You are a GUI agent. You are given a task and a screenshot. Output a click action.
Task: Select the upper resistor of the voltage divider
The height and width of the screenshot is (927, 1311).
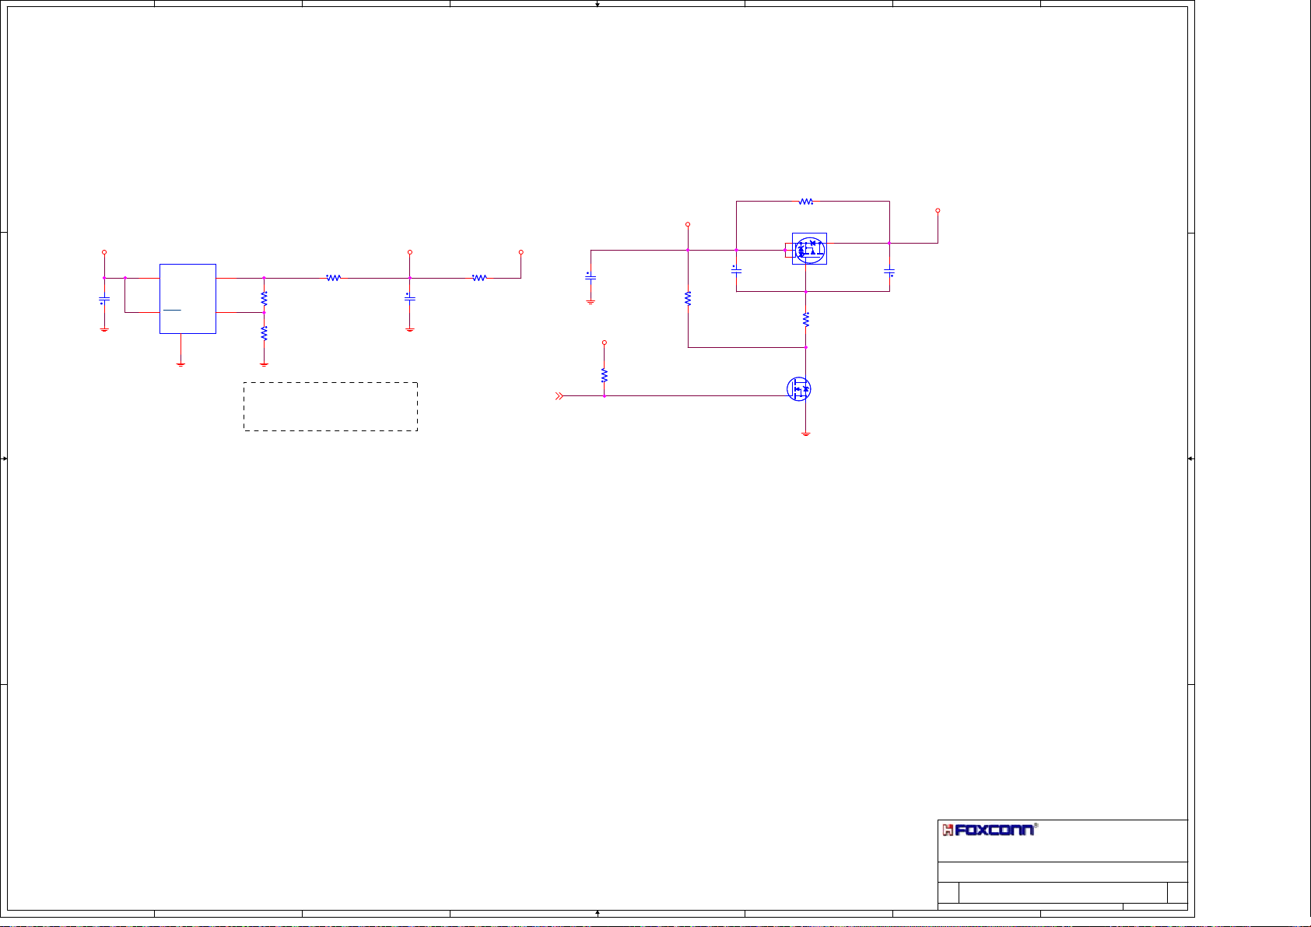pos(265,298)
